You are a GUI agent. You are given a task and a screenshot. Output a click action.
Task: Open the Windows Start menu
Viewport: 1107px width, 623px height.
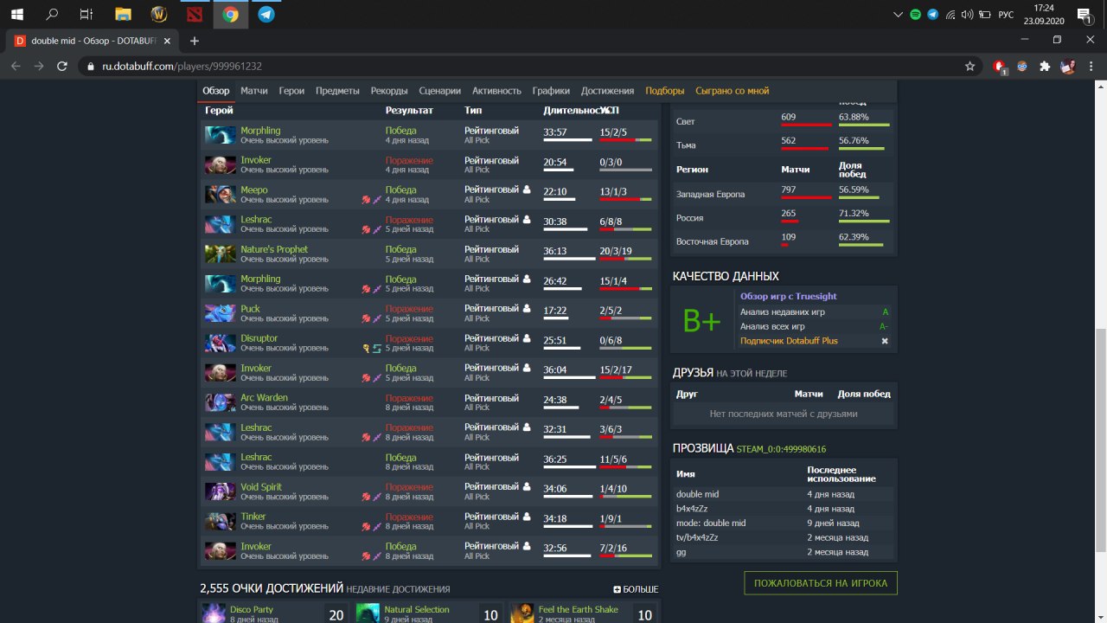click(x=16, y=14)
